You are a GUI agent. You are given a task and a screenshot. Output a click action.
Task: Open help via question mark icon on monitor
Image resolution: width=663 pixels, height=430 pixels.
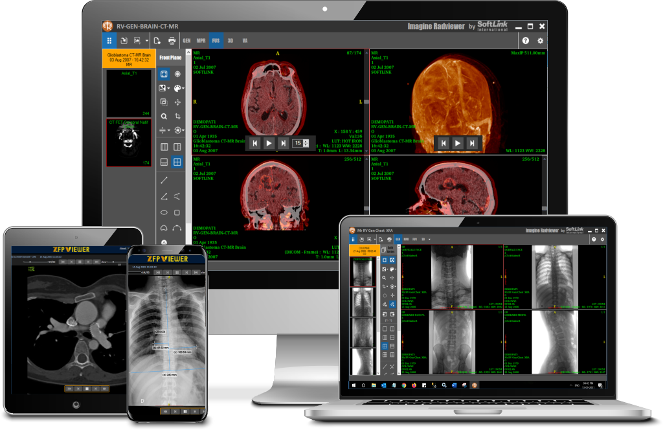[526, 41]
